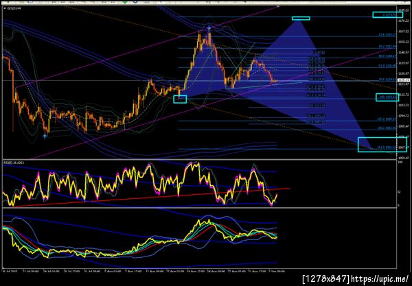Click the 100 level on the RSI scale
Screen dimensions: 412x286
pos(400,163)
